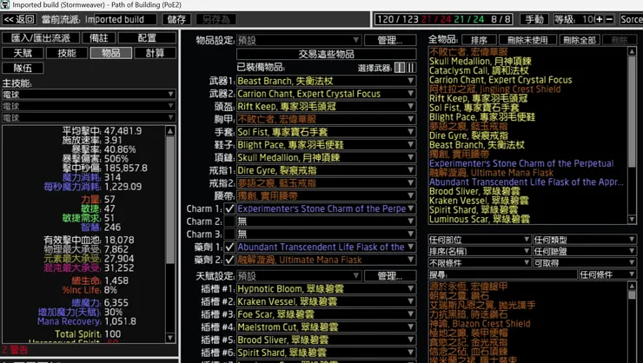This screenshot has width=643, height=363.
Task: Click the 搜尋 search input field
Action: (x=502, y=274)
